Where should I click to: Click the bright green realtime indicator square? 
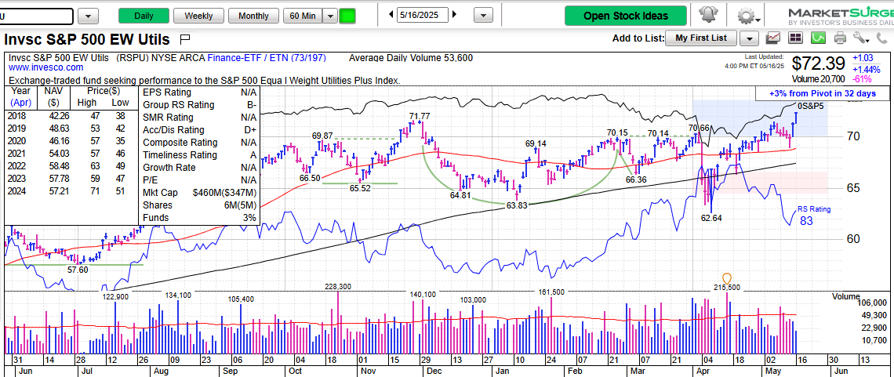pos(347,16)
